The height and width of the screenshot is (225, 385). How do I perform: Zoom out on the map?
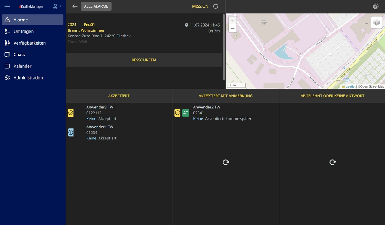[x=233, y=28]
